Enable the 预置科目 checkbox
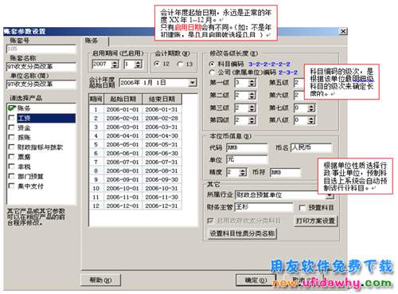The width and height of the screenshot is (398, 294). [302, 208]
